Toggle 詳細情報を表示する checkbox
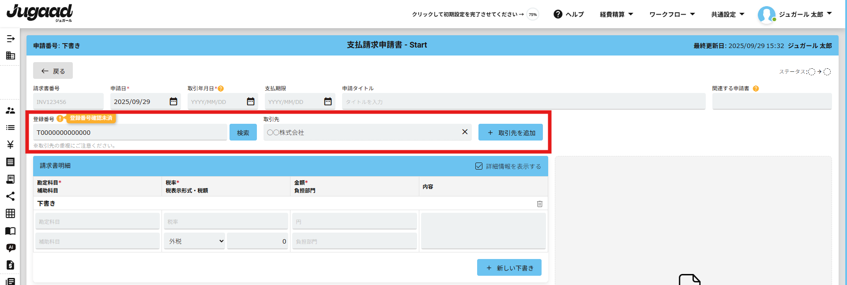Screen dimensions: 847x285 point(479,166)
